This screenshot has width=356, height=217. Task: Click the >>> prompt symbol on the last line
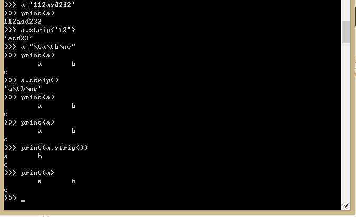point(10,198)
